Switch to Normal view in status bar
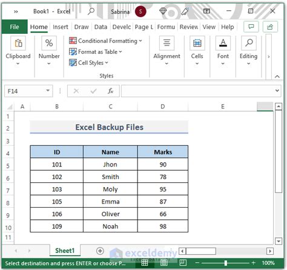Image resolution: width=287 pixels, height=270 pixels. (x=145, y=263)
